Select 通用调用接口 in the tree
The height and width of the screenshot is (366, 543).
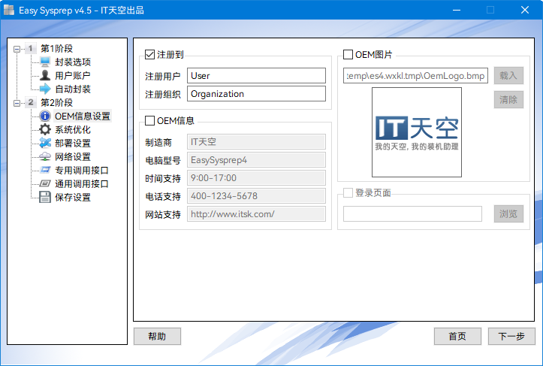[82, 183]
